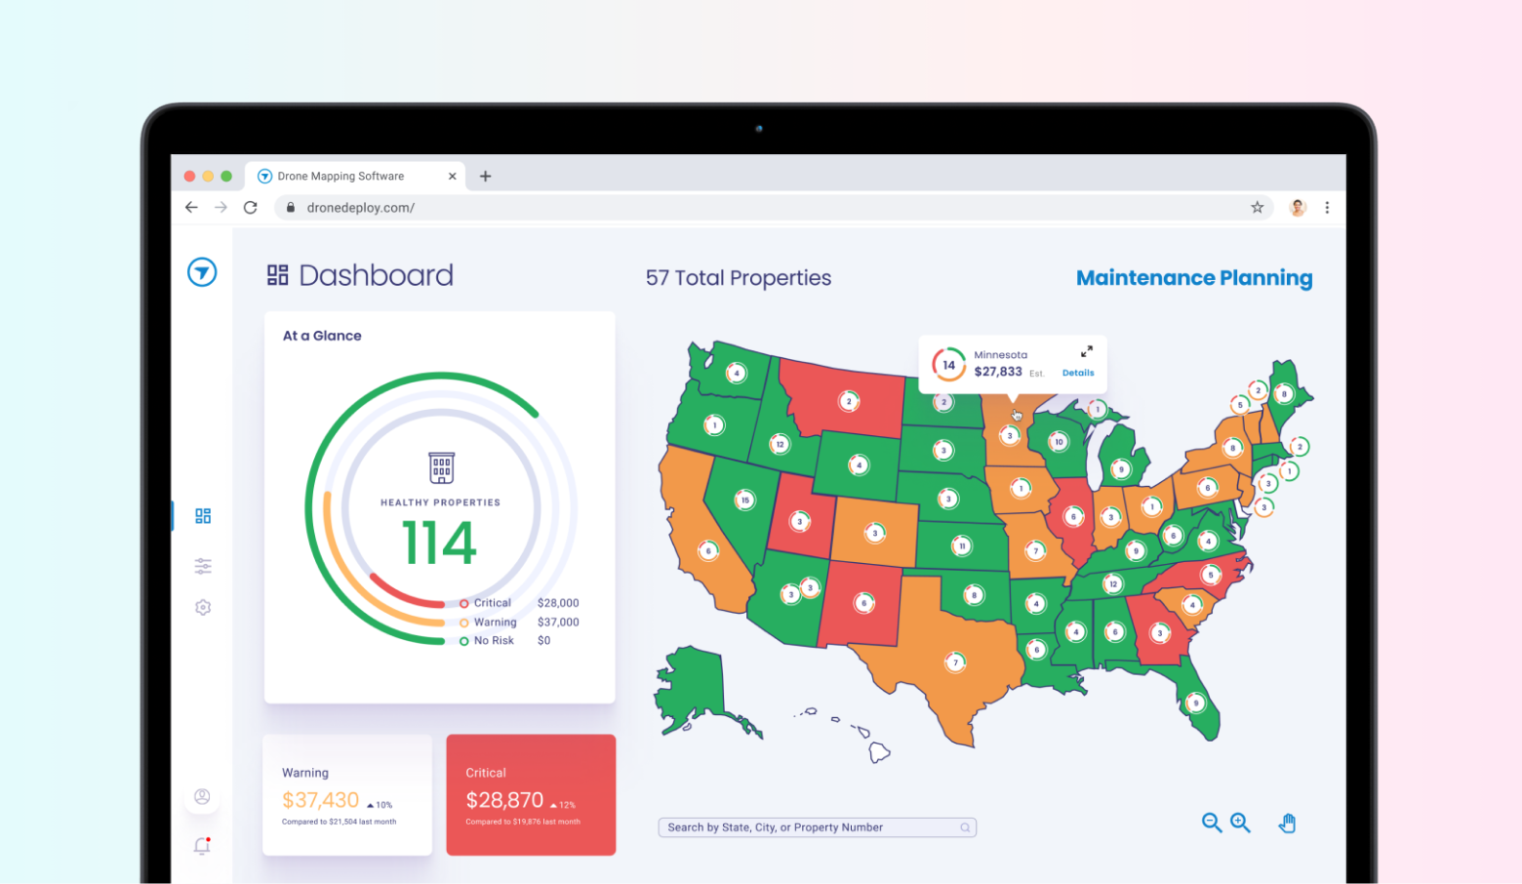This screenshot has height=884, width=1522.
Task: Select the hand pan tool
Action: click(x=1287, y=823)
